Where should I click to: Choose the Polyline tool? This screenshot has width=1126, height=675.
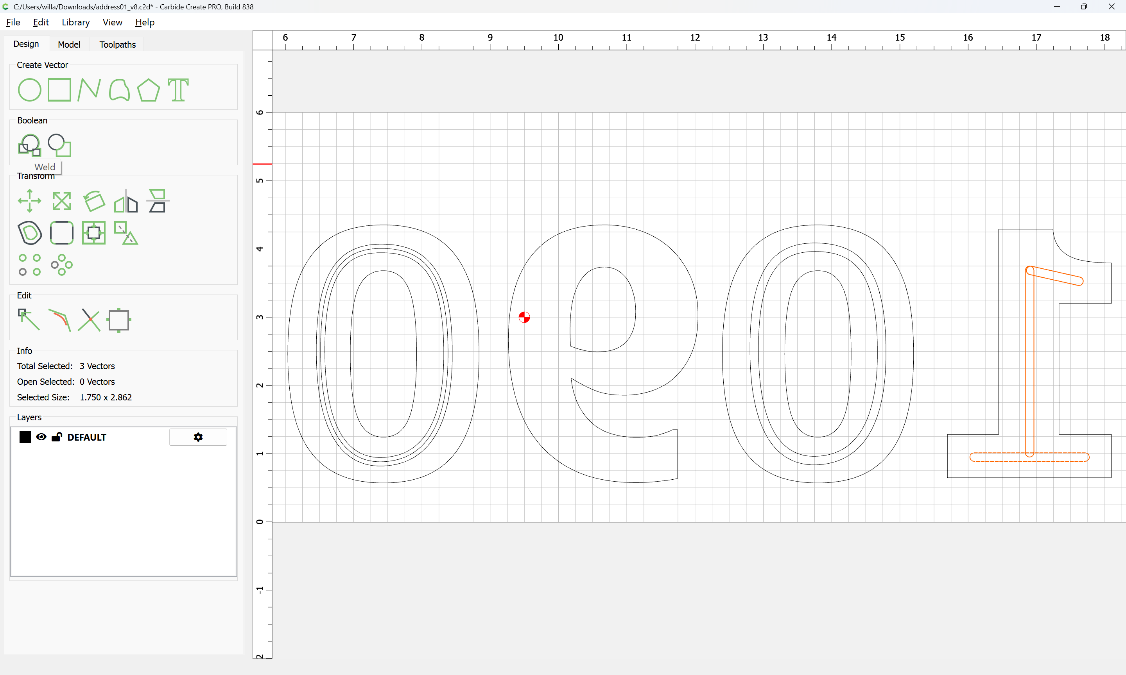tap(89, 89)
